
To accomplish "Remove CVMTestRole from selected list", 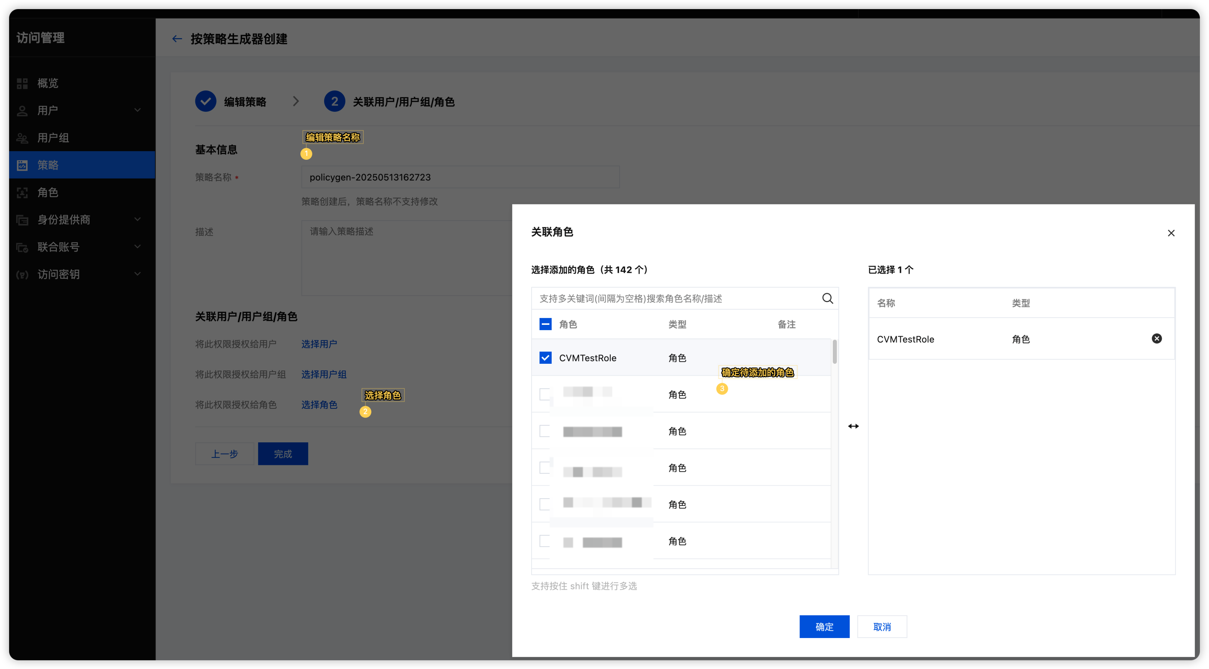I will coord(1156,339).
